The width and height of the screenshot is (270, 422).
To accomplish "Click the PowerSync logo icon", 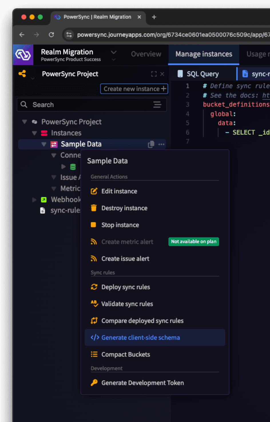I will click(x=23, y=54).
